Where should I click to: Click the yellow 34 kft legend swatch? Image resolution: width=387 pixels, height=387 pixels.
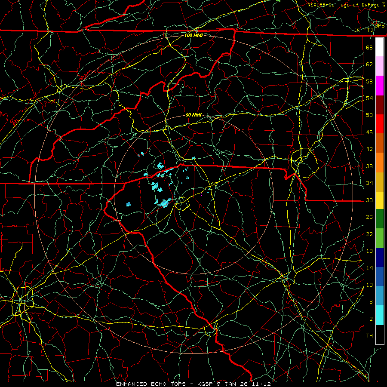(380, 200)
